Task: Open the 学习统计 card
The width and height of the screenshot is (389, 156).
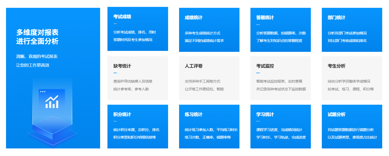Action: pyautogui.click(x=280, y=126)
